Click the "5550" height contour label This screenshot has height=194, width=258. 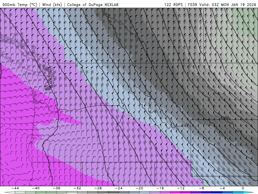coord(225,118)
